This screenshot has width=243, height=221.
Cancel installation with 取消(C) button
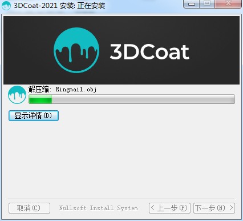pyautogui.click(x=29, y=208)
